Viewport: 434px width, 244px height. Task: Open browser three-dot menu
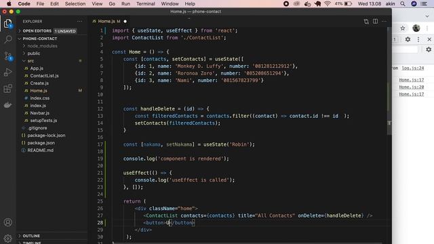[x=427, y=28]
